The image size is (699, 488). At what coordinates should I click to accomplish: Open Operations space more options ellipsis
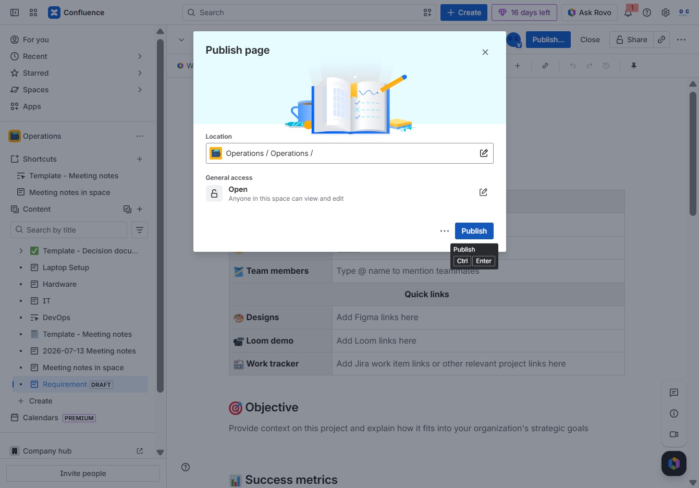pyautogui.click(x=140, y=136)
